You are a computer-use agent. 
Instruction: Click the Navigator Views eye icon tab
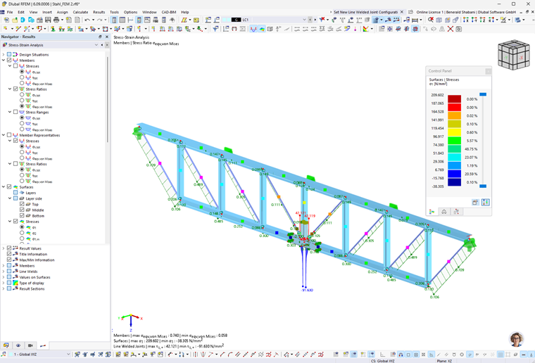[18, 345]
